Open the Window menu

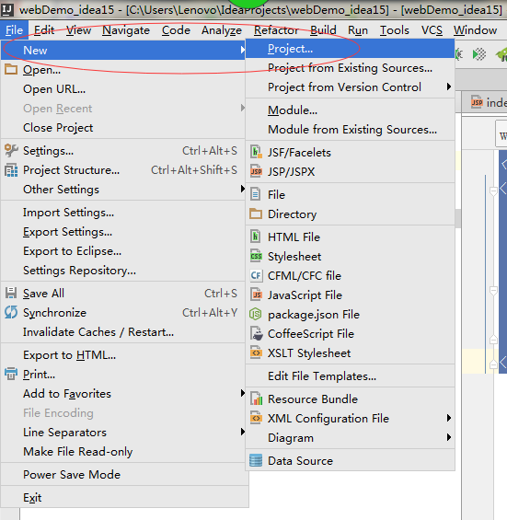coord(475,30)
